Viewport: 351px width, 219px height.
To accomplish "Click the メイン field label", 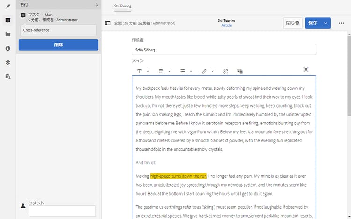I will 138,61.
